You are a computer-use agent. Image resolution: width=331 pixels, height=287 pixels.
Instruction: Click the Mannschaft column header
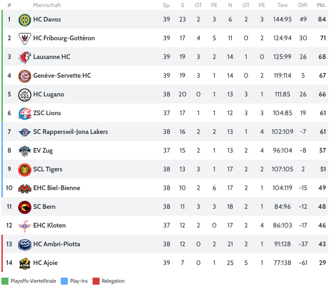tap(47, 5)
